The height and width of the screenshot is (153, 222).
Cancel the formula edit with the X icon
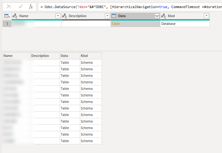coord(9,7)
